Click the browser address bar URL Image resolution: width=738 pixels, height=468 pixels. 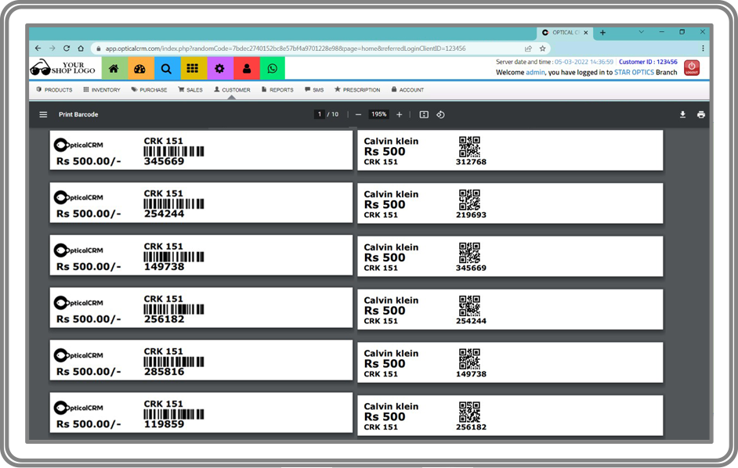[x=285, y=49]
